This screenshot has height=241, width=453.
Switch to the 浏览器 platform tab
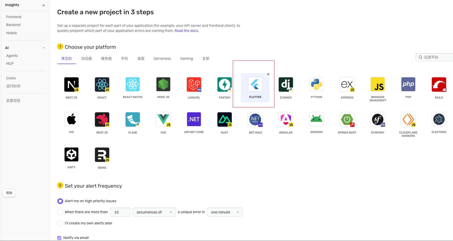pyautogui.click(x=87, y=58)
